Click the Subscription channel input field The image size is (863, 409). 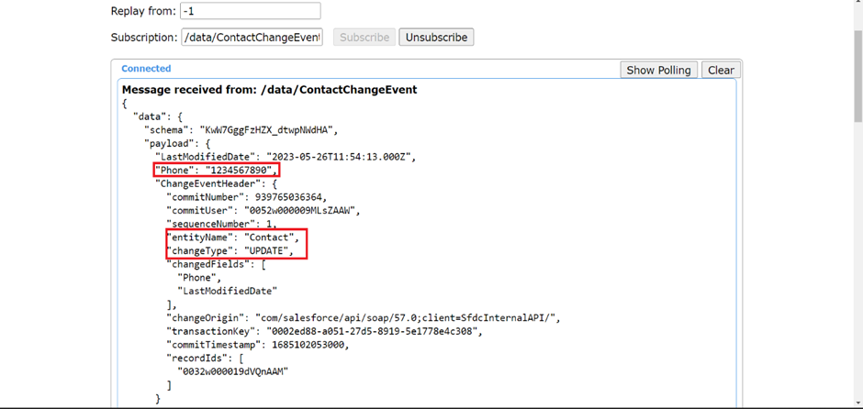pos(252,38)
